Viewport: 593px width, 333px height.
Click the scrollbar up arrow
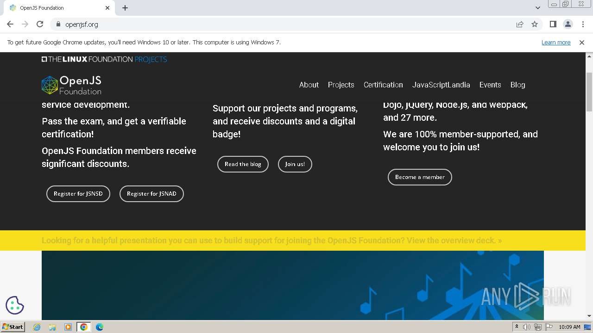coord(589,56)
